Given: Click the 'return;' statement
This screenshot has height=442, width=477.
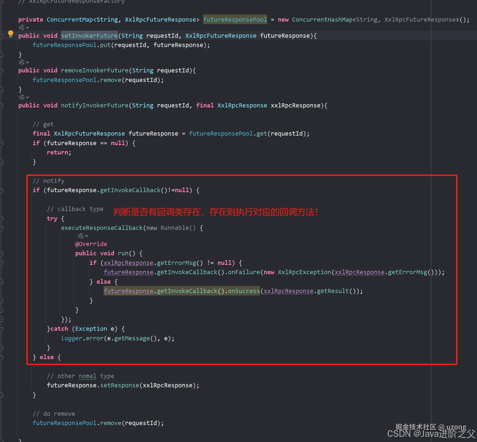Looking at the screenshot, I should (x=59, y=152).
